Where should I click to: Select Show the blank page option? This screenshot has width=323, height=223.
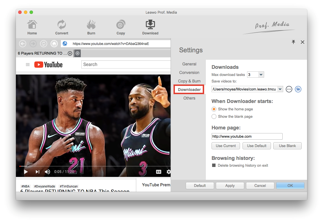(x=214, y=117)
